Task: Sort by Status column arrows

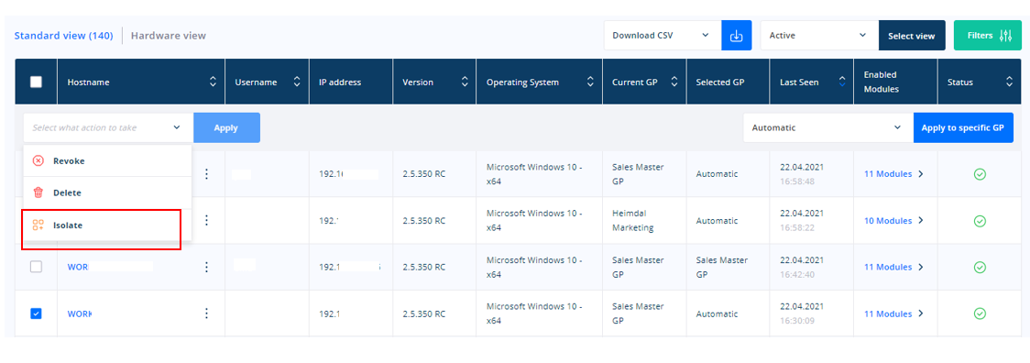Action: pos(1009,82)
